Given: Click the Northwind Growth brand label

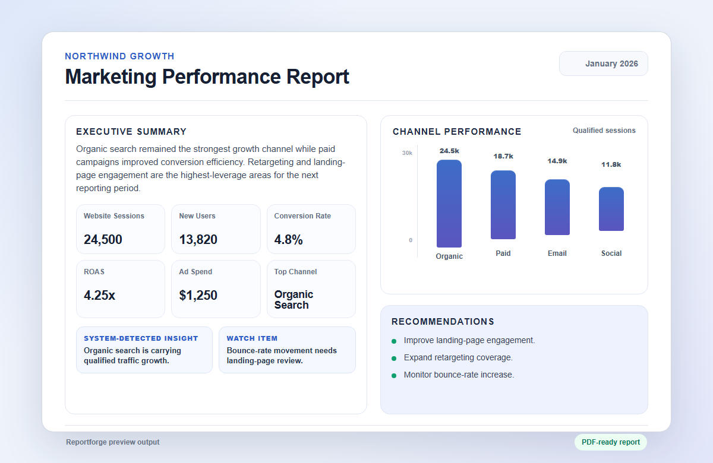Looking at the screenshot, I should click(119, 56).
